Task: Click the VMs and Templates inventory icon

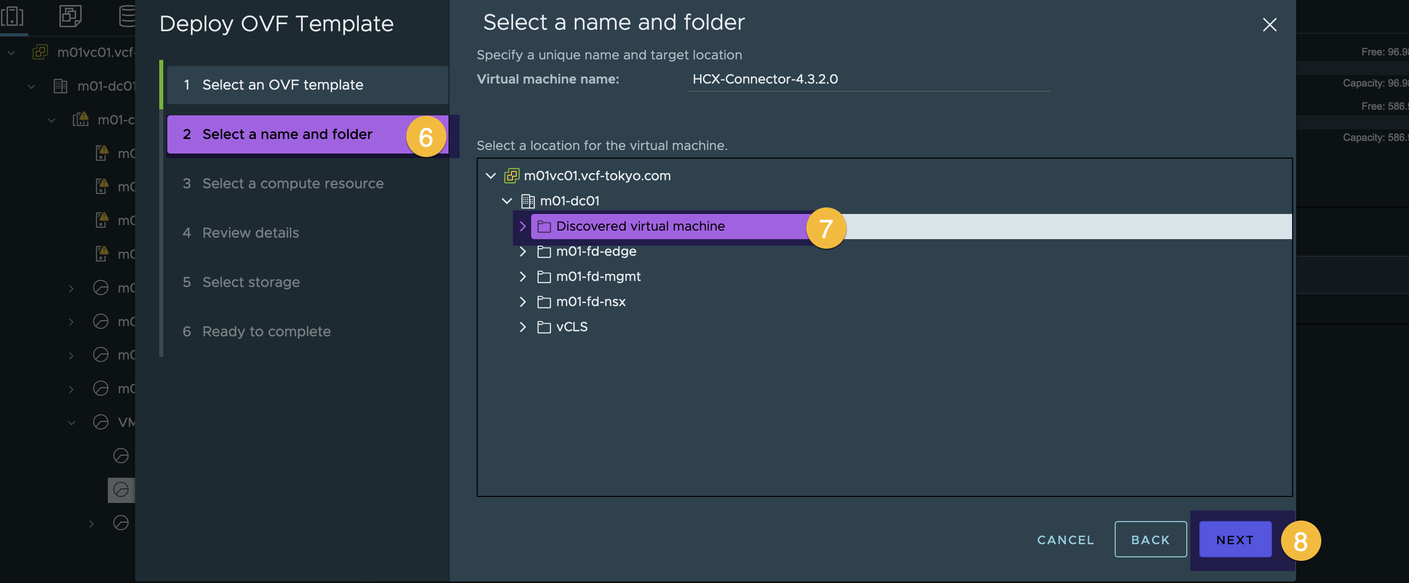Action: tap(70, 16)
